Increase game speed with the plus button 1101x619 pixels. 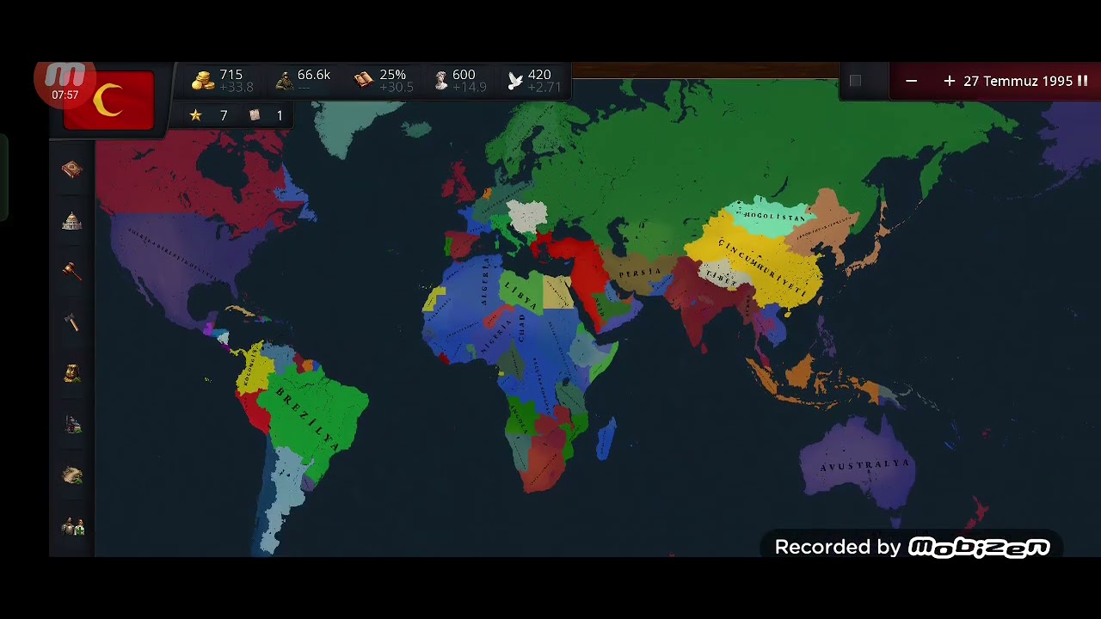coord(949,81)
